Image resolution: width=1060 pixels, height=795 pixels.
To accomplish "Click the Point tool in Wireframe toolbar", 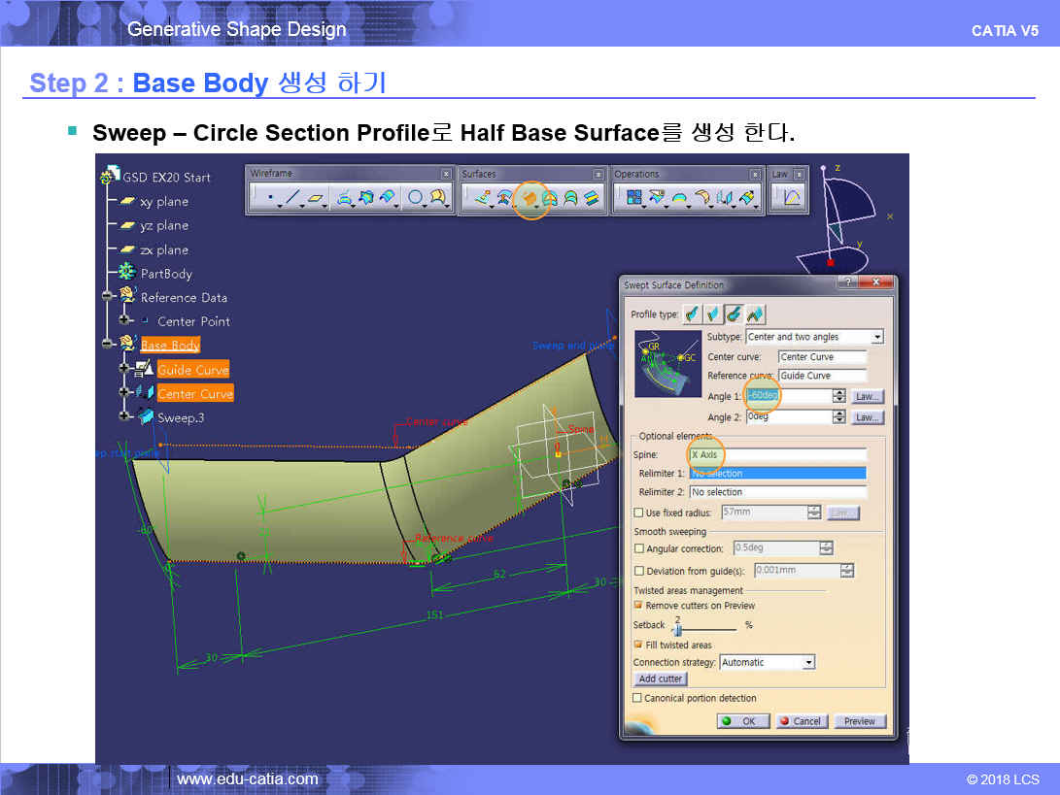I will coord(269,198).
